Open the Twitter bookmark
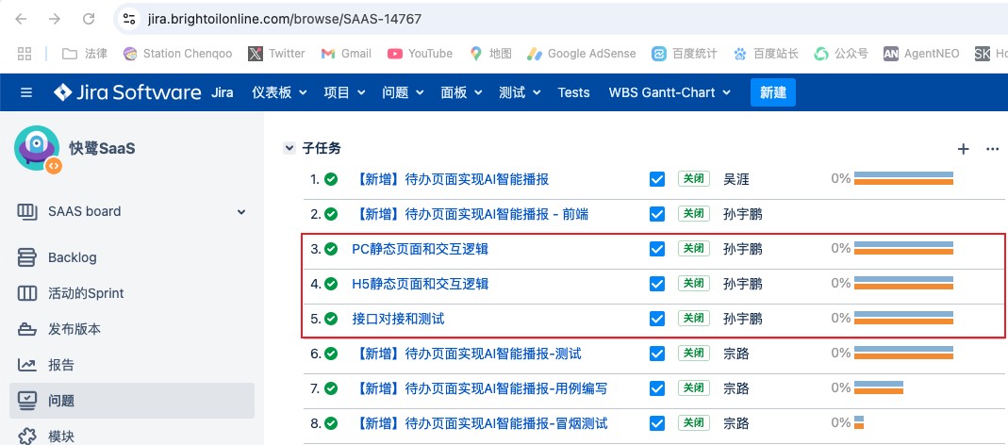 click(276, 54)
